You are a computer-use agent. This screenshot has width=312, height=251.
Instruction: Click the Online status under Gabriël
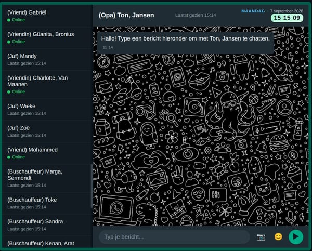click(x=16, y=20)
